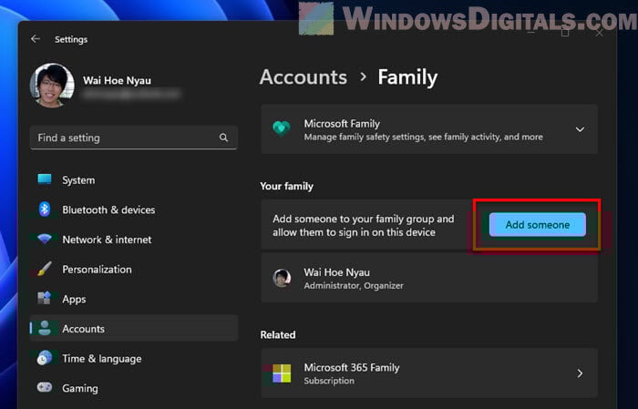Expand the Microsoft Family chevron

point(580,129)
